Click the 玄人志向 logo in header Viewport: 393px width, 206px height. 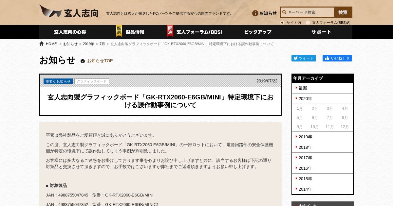[x=69, y=11]
